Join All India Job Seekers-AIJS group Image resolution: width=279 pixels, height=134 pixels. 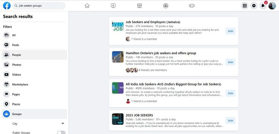(230, 93)
